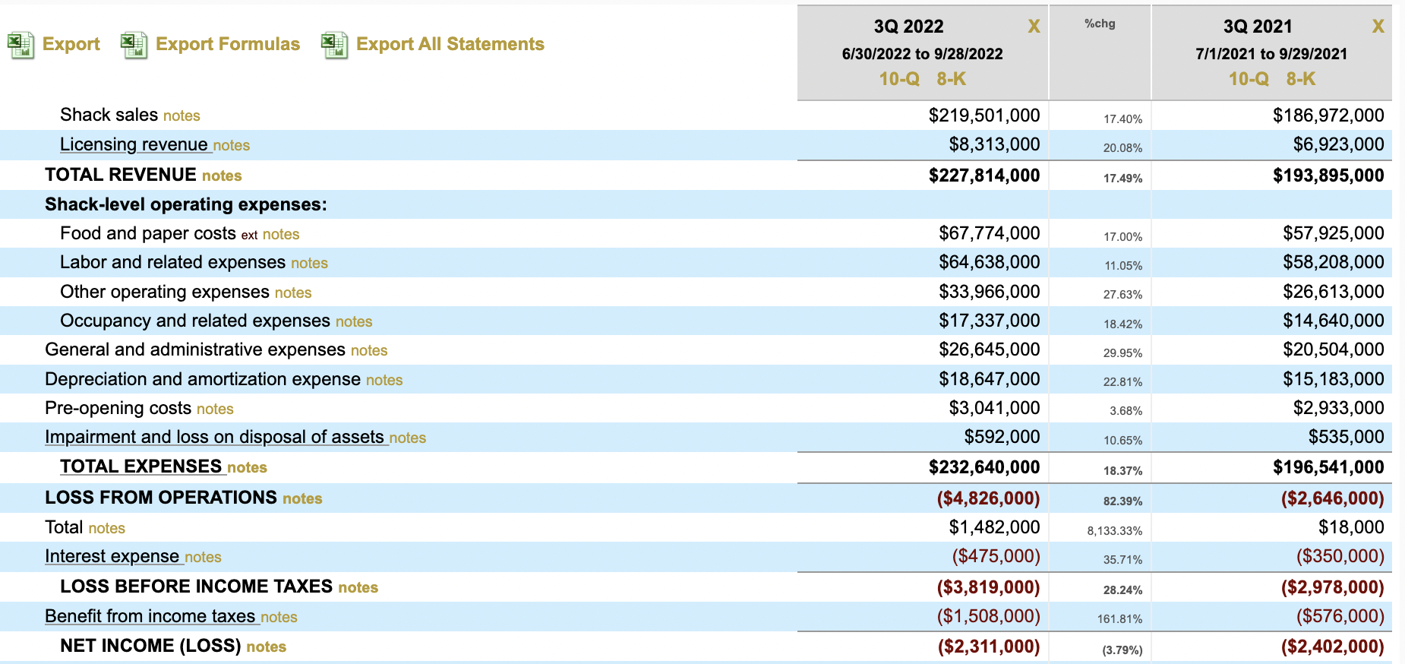Open the TOTAL EXPENSES line item
This screenshot has width=1405, height=664.
pos(140,466)
